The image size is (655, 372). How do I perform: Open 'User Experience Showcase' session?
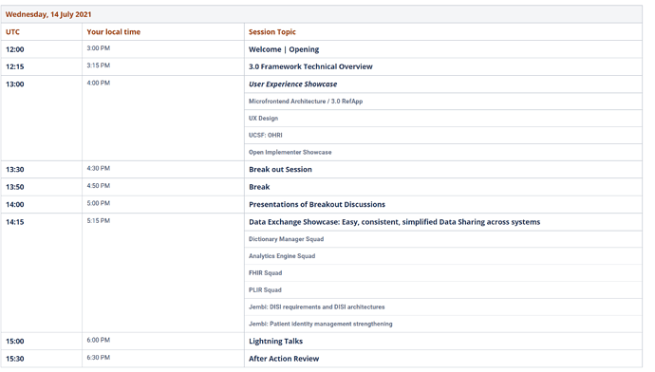tap(292, 84)
